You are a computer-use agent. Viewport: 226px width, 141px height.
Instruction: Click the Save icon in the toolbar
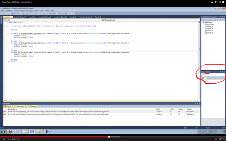pyautogui.click(x=12, y=13)
